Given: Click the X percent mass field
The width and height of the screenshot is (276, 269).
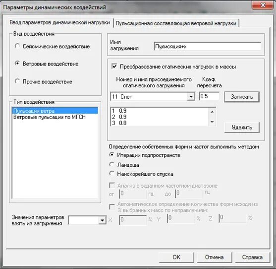Looking at the screenshot, I should point(133,220).
